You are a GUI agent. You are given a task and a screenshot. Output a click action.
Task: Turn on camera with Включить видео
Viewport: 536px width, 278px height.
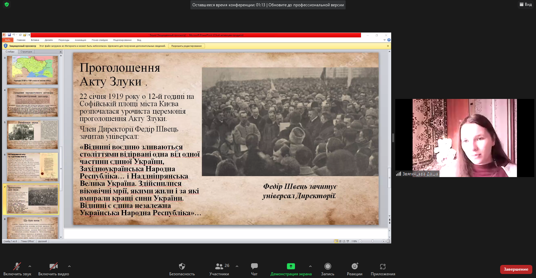pyautogui.click(x=53, y=266)
